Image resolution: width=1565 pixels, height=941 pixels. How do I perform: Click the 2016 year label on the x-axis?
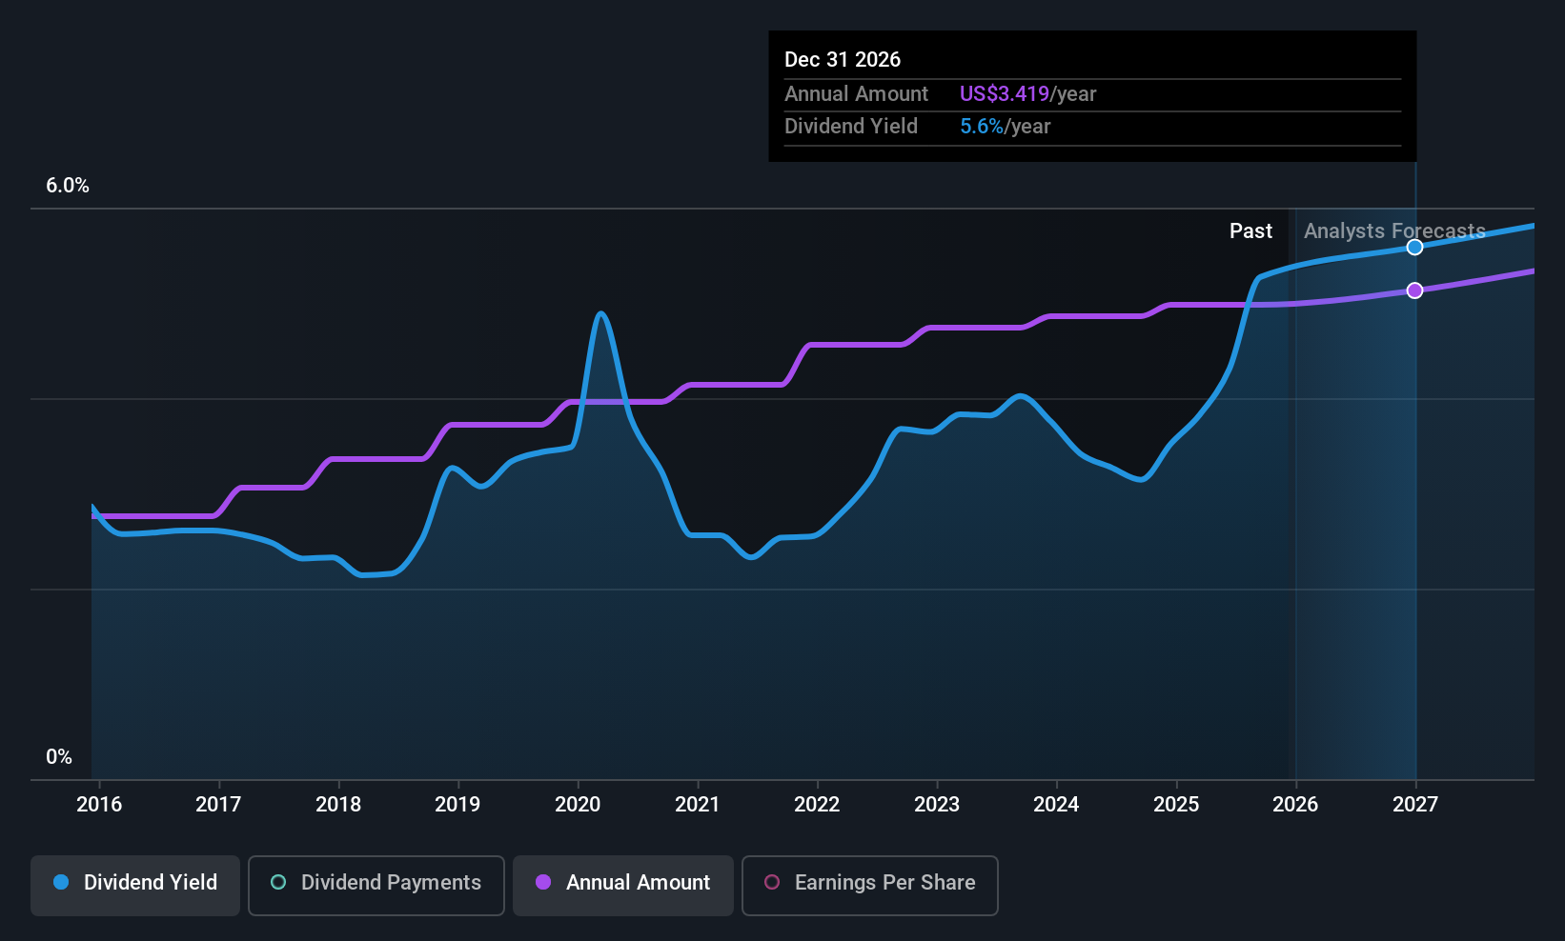click(x=99, y=805)
